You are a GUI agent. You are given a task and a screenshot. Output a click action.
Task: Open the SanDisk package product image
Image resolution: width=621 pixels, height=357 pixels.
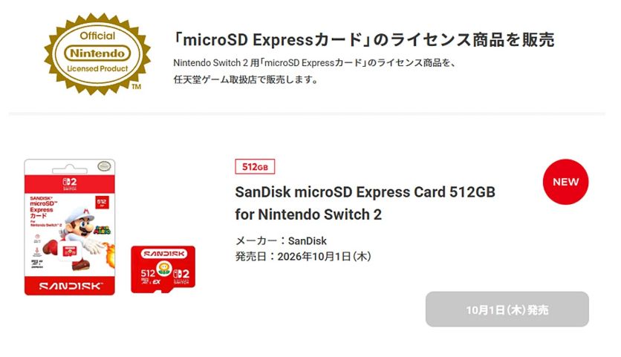click(70, 227)
